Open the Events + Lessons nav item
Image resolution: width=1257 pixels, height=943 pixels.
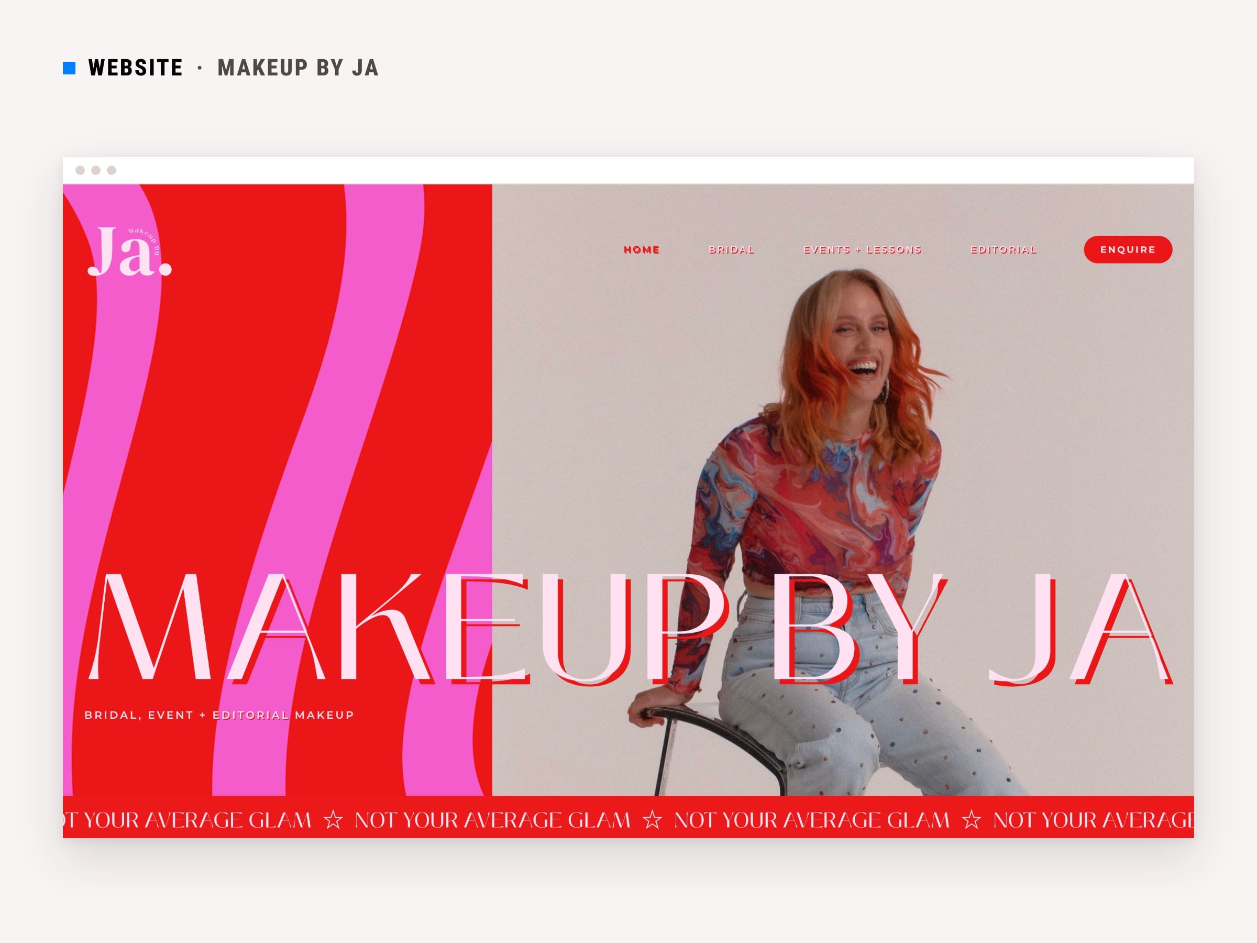(x=862, y=249)
